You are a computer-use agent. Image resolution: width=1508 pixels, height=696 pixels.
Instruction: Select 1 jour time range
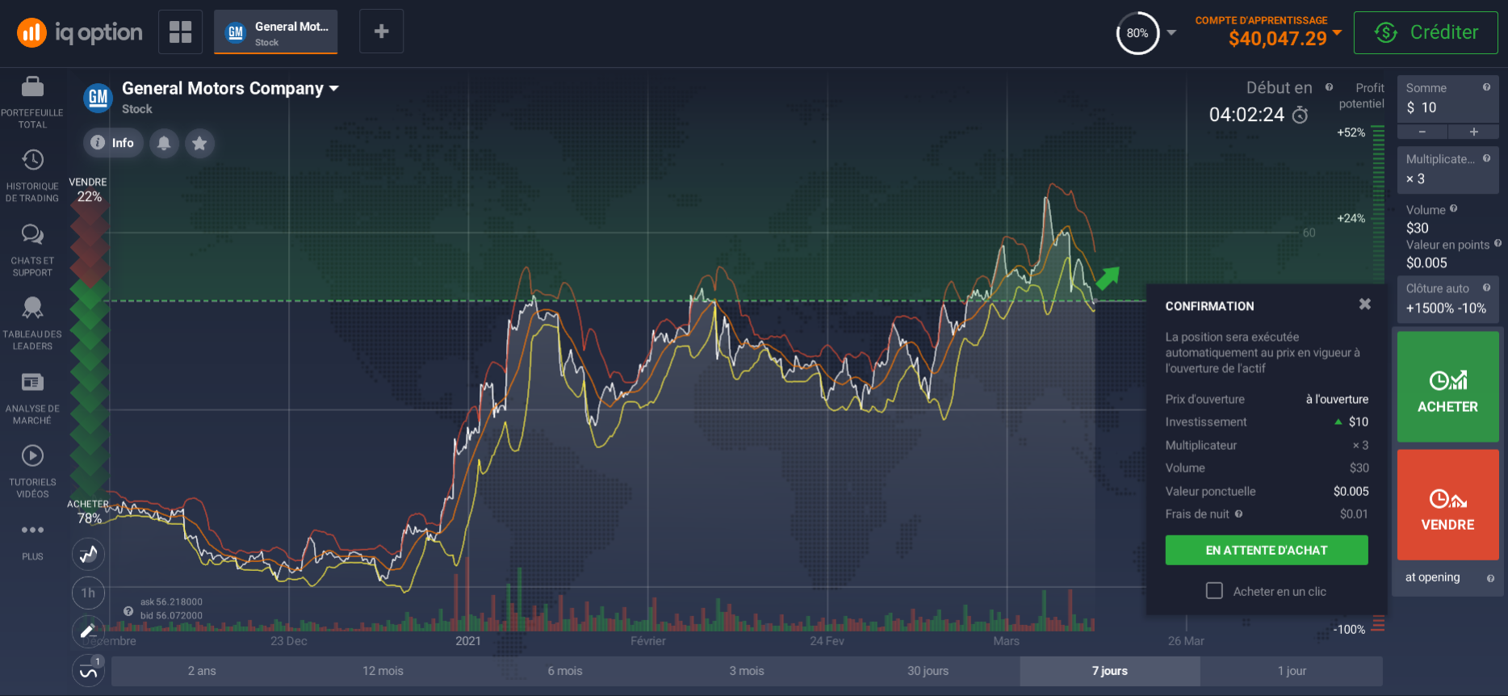click(1292, 671)
